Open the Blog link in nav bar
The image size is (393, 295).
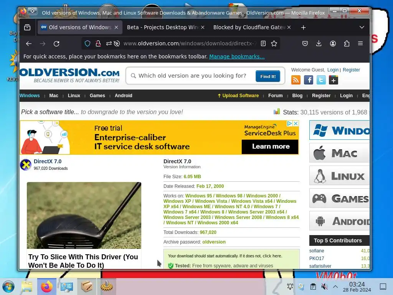(x=297, y=96)
